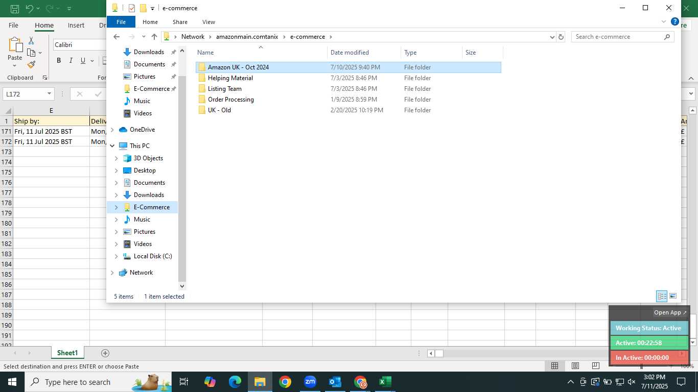
Task: Switch to Large icons view layout
Action: tap(673, 296)
